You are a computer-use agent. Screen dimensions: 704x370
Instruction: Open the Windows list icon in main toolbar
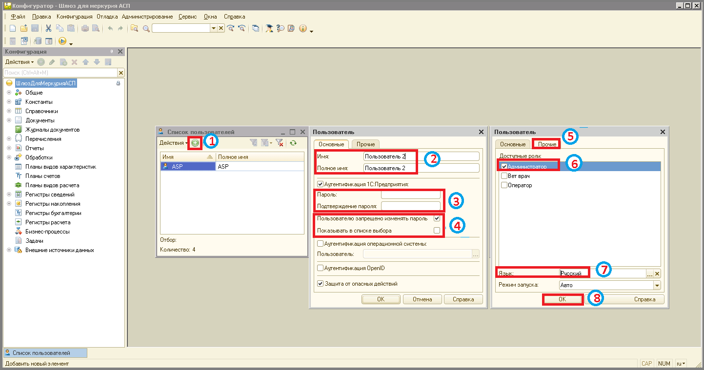[x=255, y=28]
